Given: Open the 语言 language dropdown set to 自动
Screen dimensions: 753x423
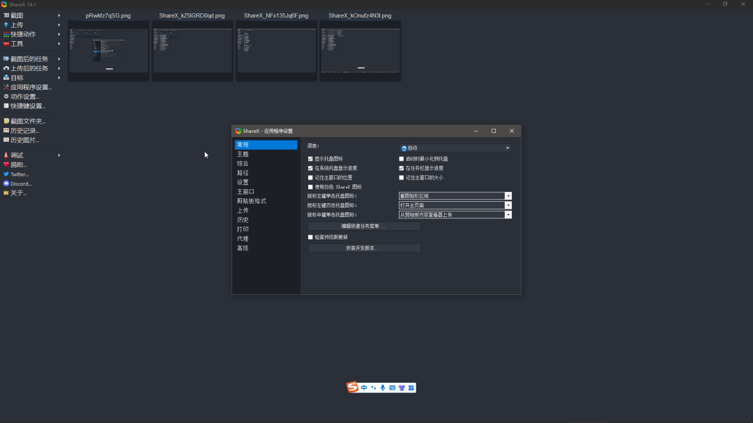Looking at the screenshot, I should click(455, 148).
